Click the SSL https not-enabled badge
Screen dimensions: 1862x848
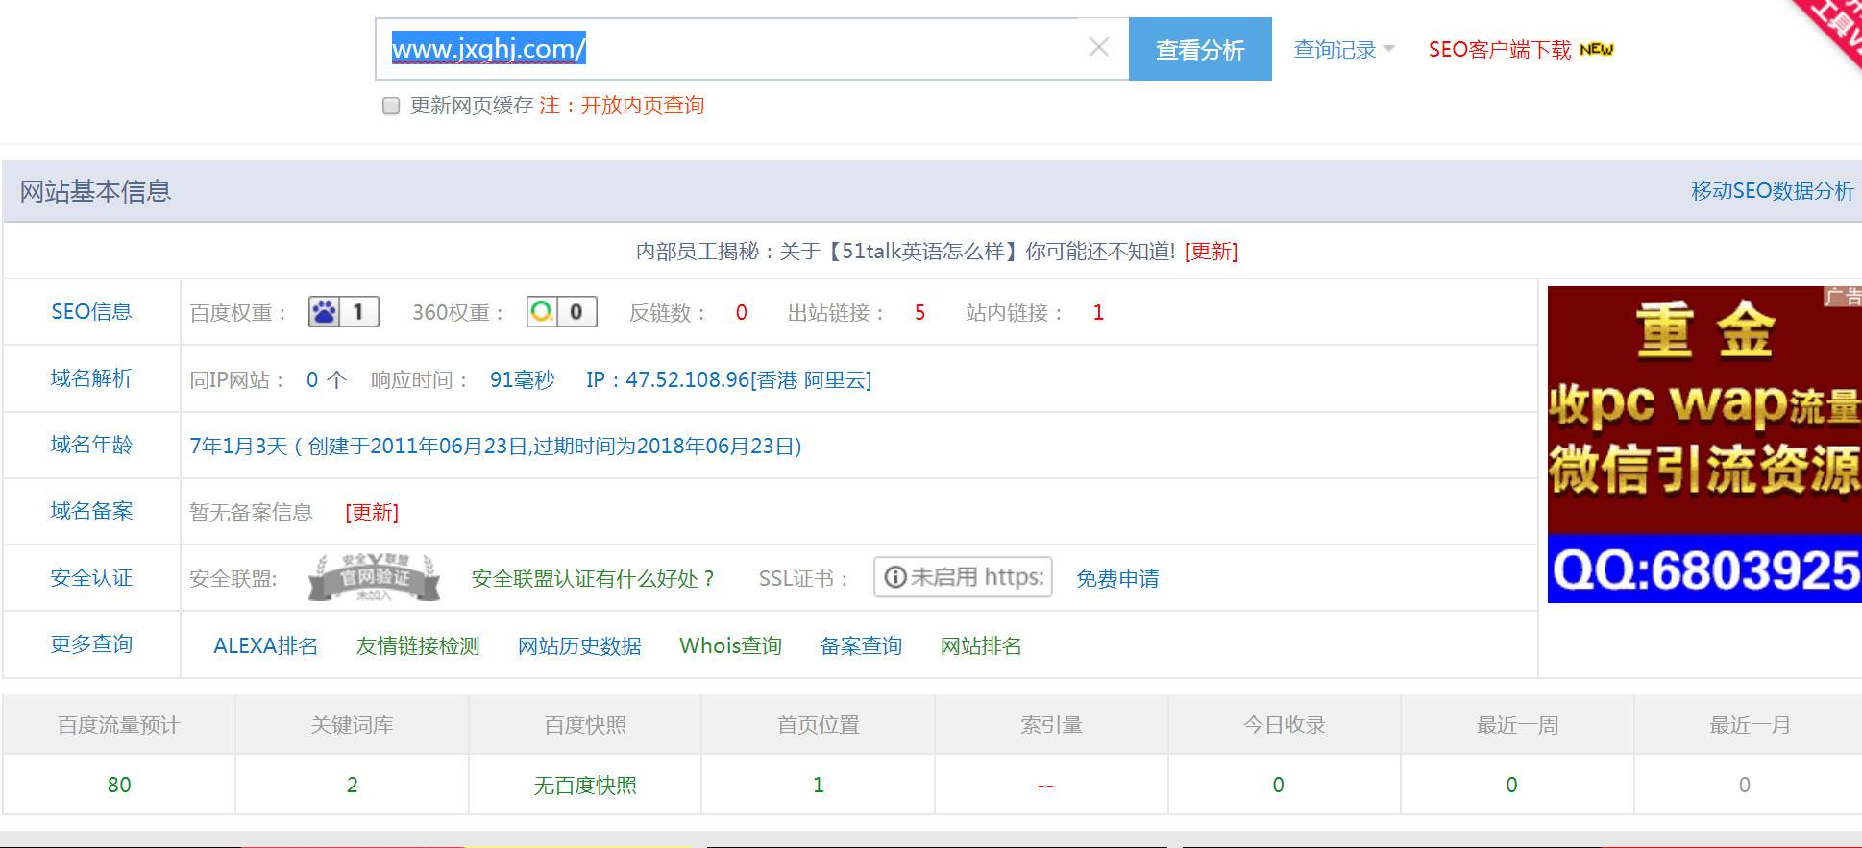tap(963, 577)
